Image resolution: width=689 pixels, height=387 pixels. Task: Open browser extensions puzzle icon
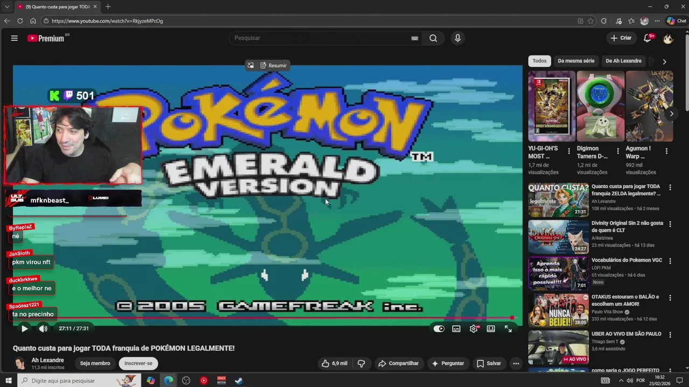[x=604, y=21]
